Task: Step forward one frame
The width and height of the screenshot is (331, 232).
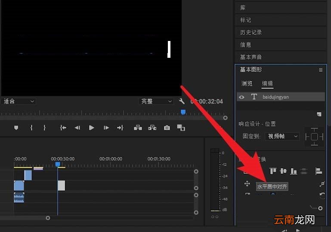Action: [106, 128]
